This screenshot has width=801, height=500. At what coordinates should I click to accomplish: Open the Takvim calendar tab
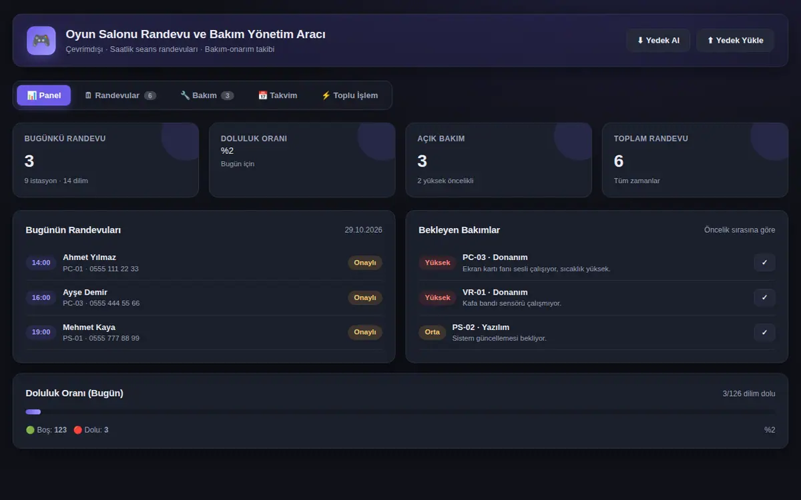click(278, 95)
